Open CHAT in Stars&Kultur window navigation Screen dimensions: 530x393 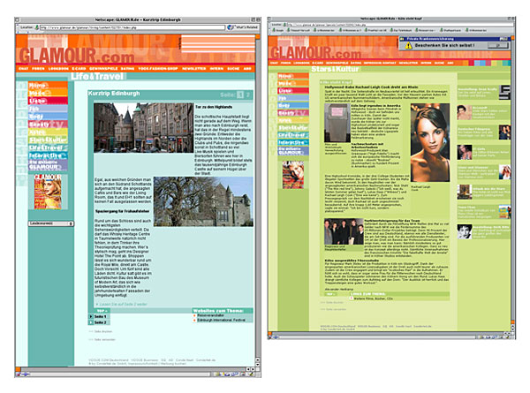(274, 63)
